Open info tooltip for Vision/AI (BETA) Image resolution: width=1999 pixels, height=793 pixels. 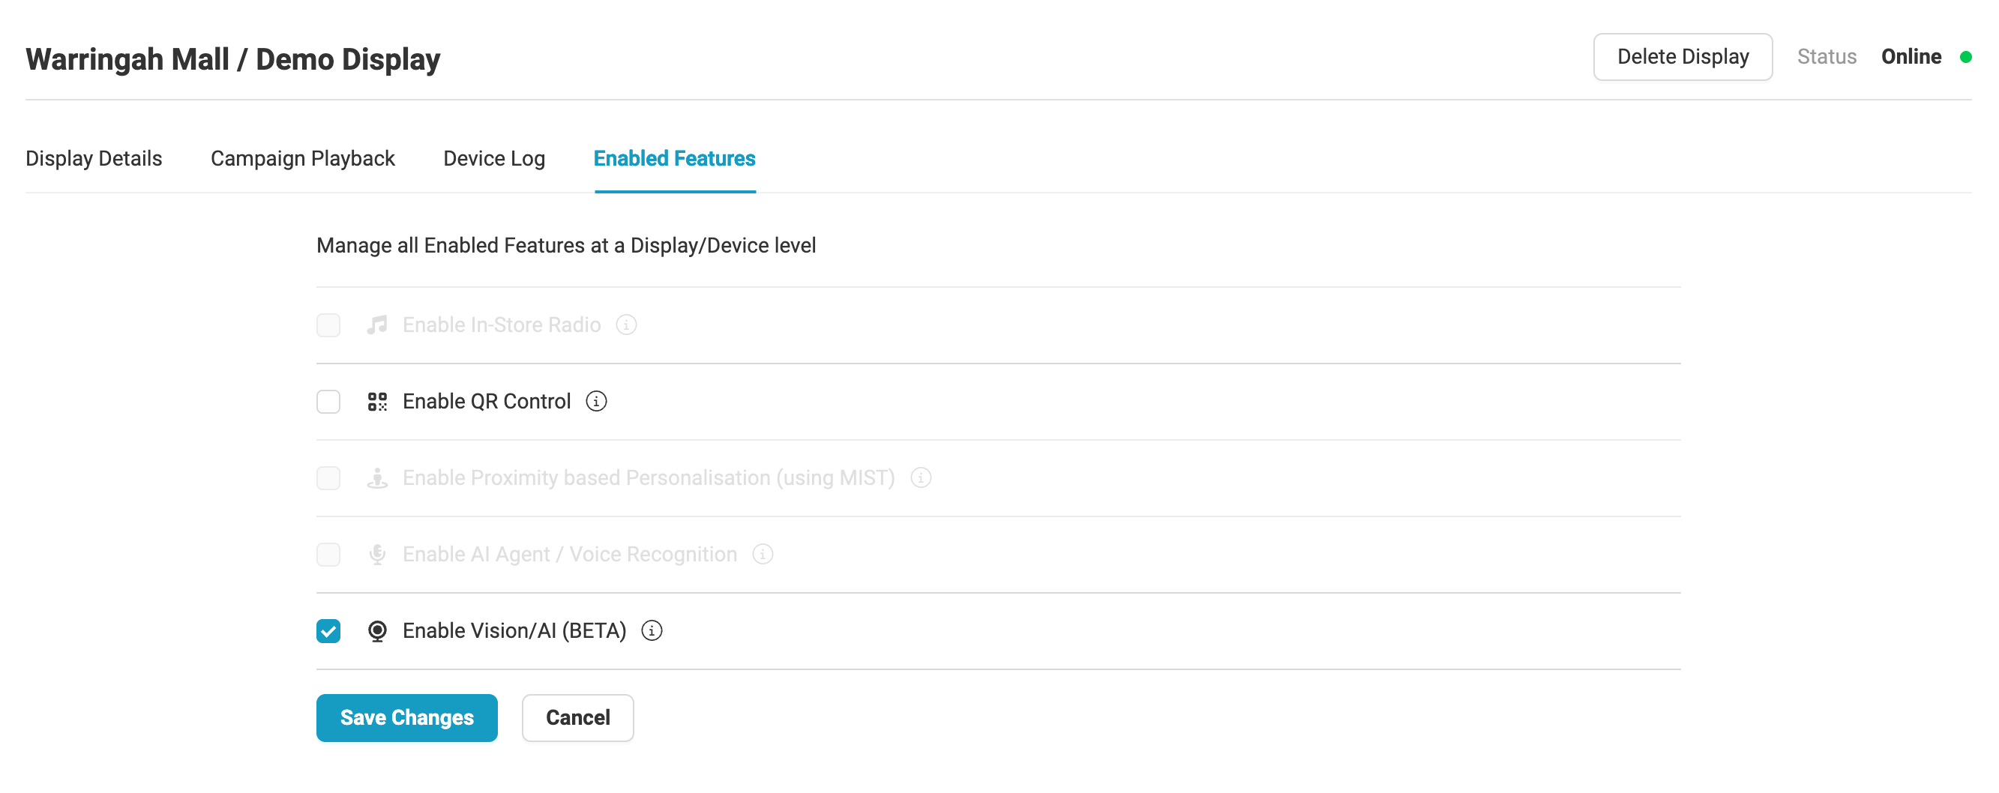[x=652, y=631]
